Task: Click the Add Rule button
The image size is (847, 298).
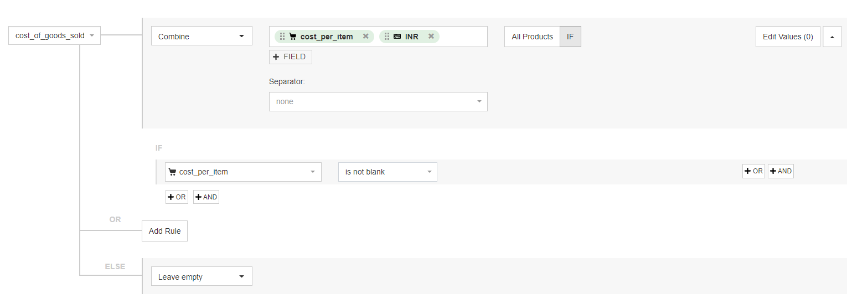Action: coord(164,231)
